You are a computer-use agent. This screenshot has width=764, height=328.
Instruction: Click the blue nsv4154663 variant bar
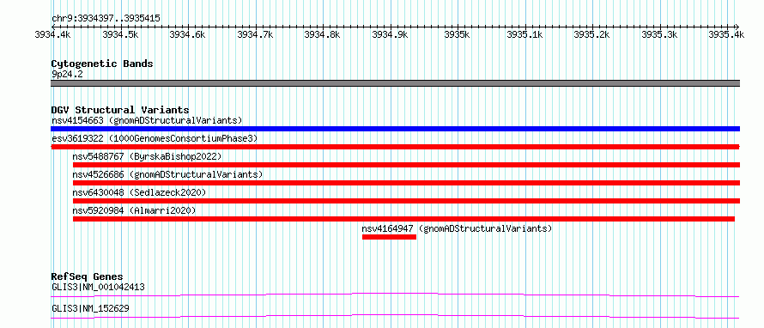tap(395, 129)
